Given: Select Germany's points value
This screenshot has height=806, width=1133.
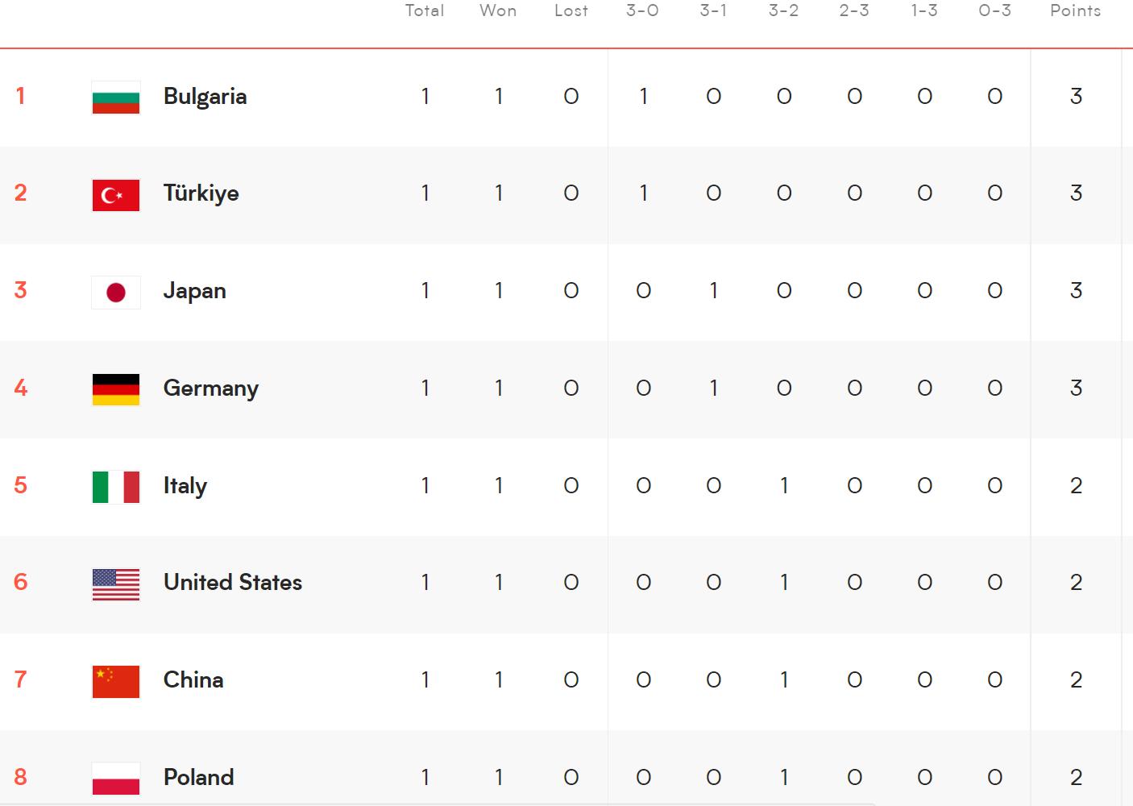Looking at the screenshot, I should [1076, 388].
